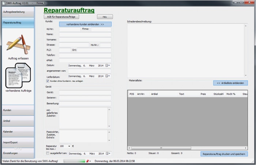Click Zubehör text area scroll down arrow
The image size is (256, 165).
[x=109, y=126]
